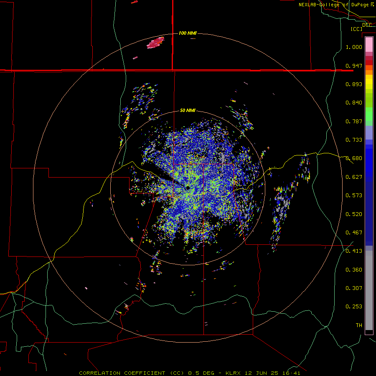The width and height of the screenshot is (376, 376).
Task: Click the NEXLAB-College of DuPage credit text
Action: tap(336, 5)
